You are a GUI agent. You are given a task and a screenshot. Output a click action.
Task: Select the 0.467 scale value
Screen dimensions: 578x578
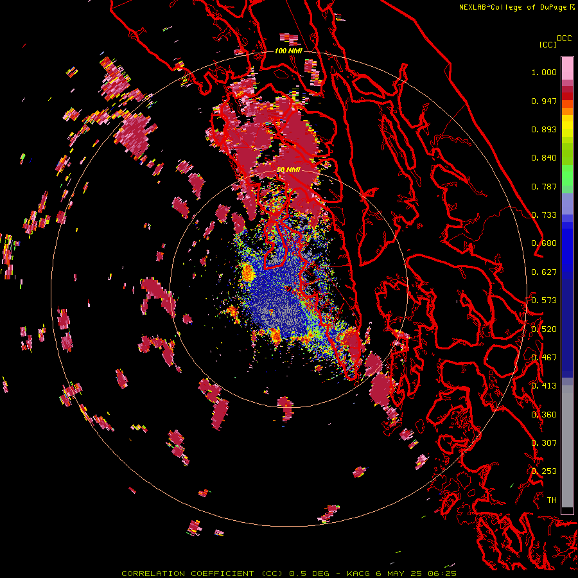[544, 358]
